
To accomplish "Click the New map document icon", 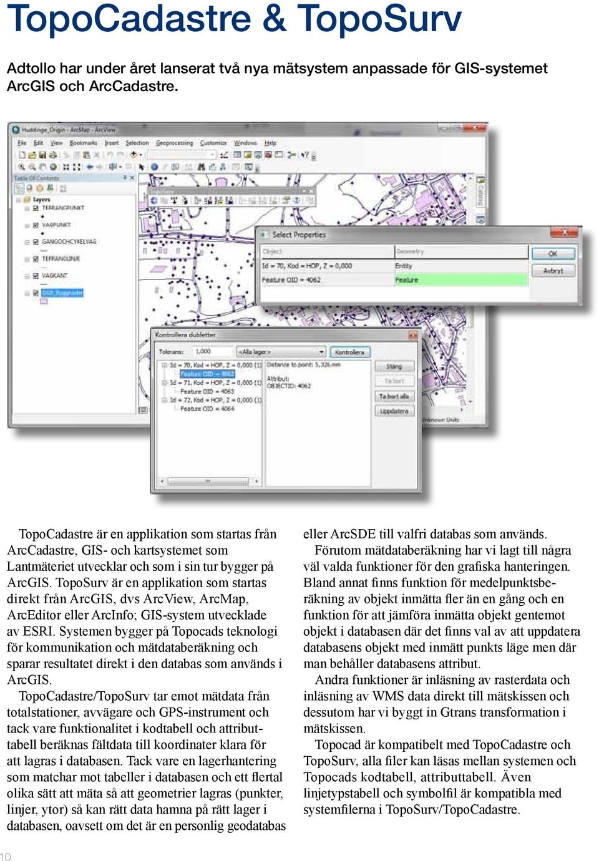I will click(x=22, y=155).
